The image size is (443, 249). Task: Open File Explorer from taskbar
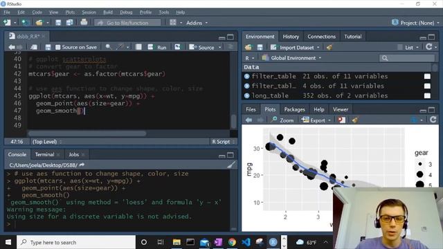(177, 242)
